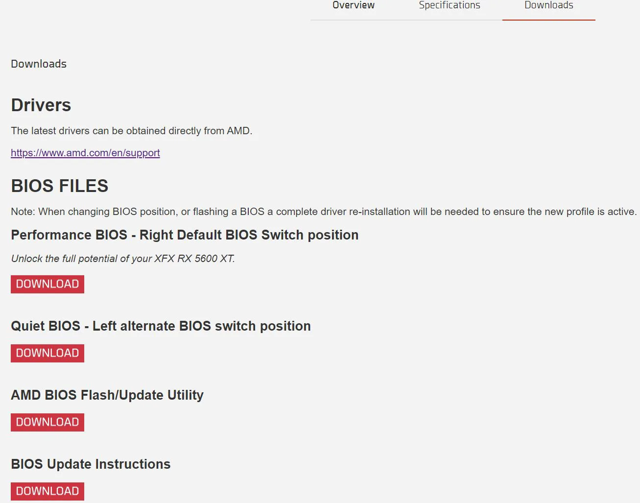640x503 pixels.
Task: Download the Quiet BIOS file
Action: (x=47, y=353)
